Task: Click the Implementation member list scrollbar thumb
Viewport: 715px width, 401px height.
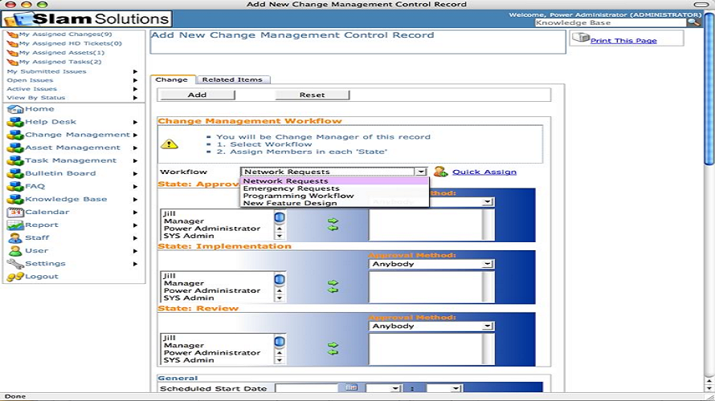Action: coord(280,279)
